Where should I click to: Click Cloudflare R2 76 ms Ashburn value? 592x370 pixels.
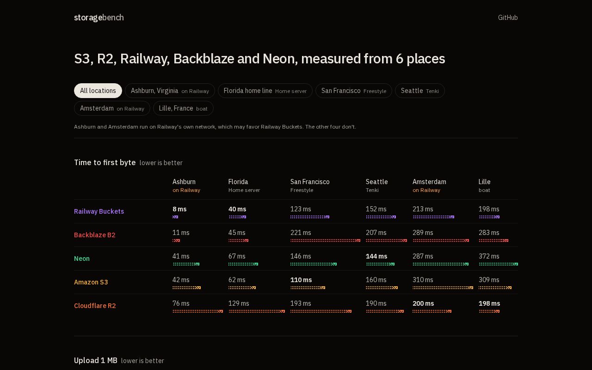tap(181, 303)
